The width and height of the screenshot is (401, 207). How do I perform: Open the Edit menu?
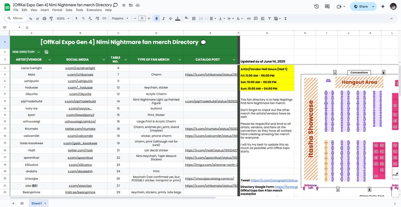(24, 10)
